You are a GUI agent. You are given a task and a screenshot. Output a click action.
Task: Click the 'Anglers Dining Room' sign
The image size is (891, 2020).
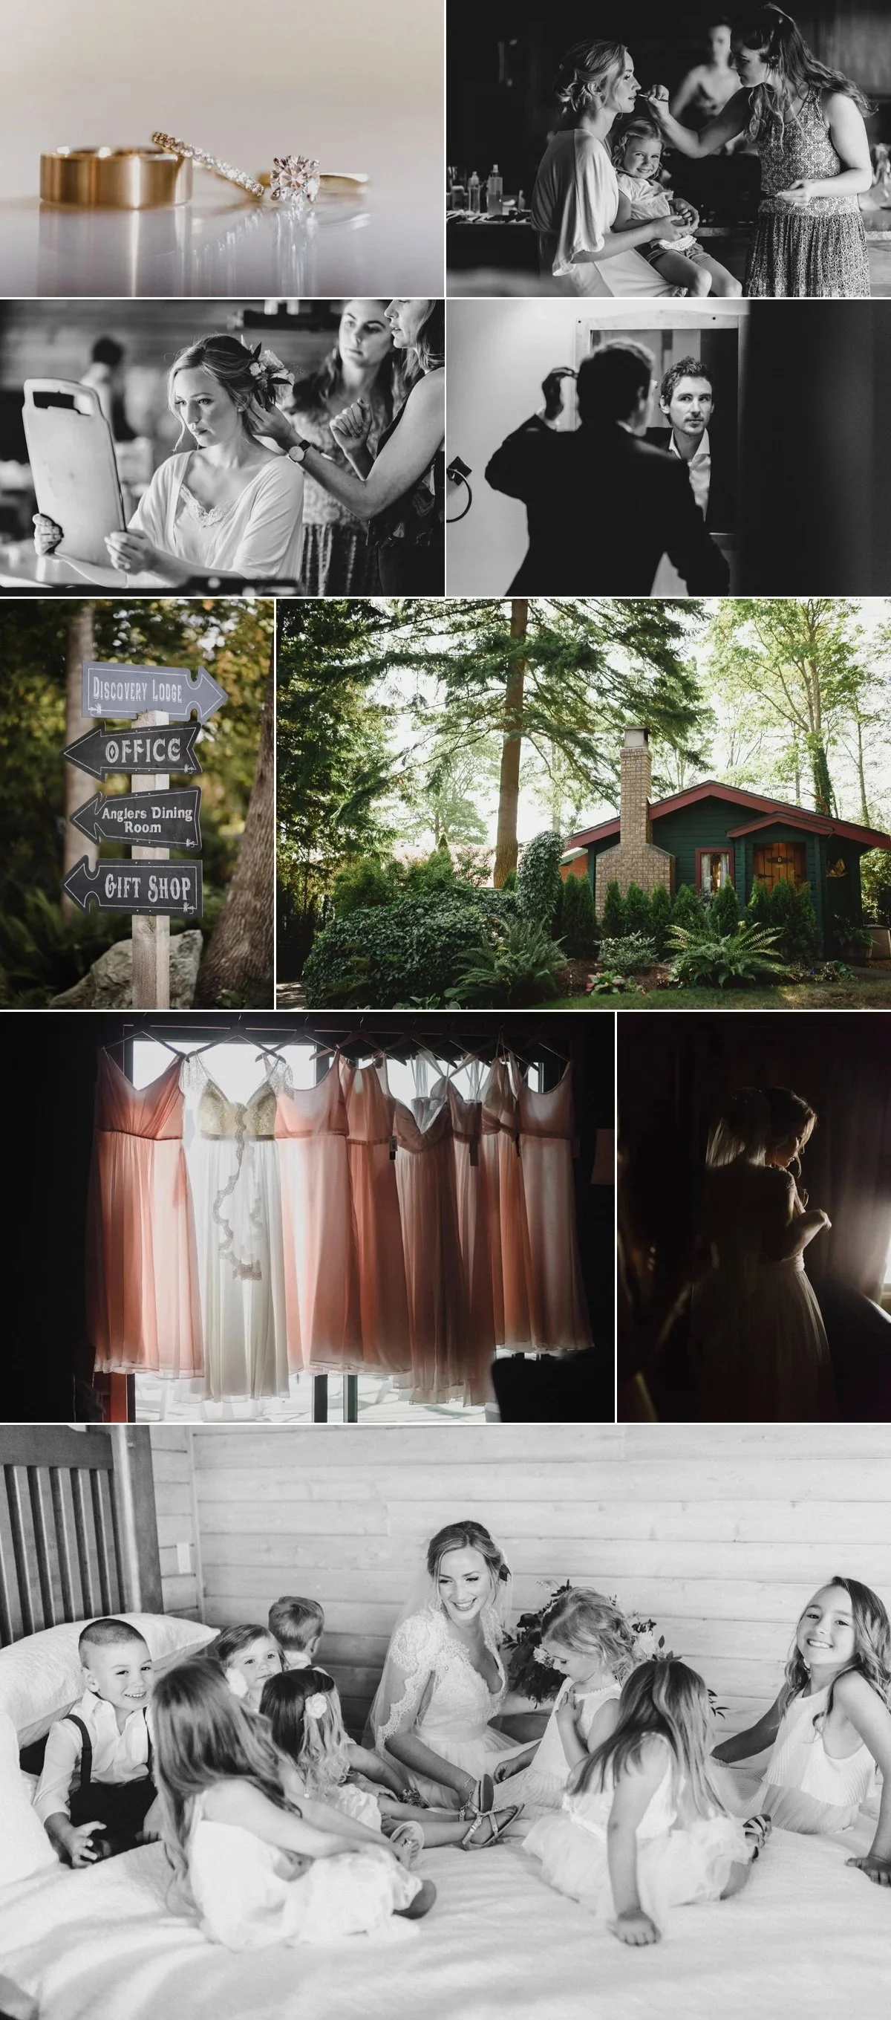[x=137, y=819]
